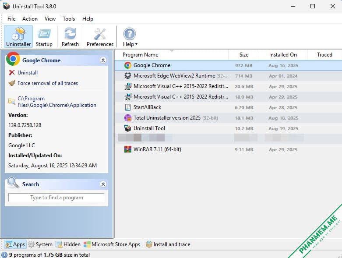Click the Uninstall Tool list icon
This screenshot has height=258, width=342.
coord(128,128)
